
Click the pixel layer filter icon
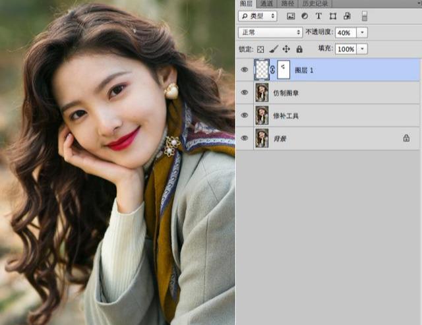(x=291, y=16)
